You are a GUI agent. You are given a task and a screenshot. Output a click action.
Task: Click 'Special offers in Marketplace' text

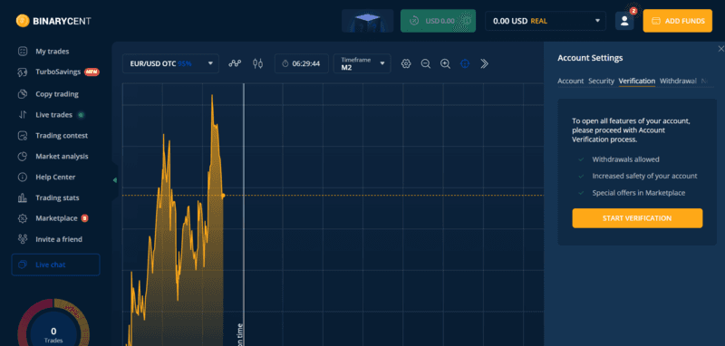(639, 193)
